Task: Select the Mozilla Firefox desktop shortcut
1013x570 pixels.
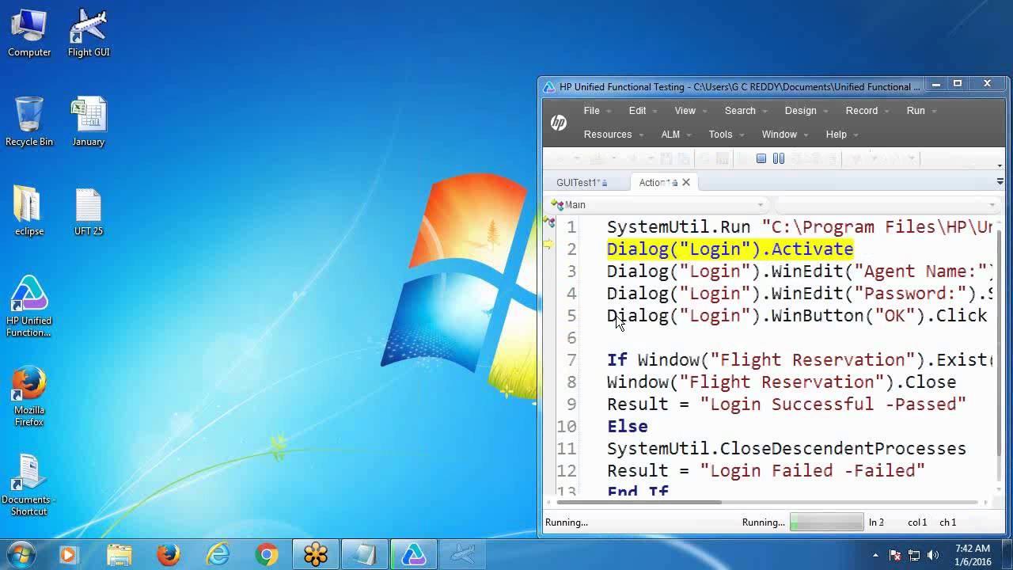Action: pyautogui.click(x=29, y=396)
